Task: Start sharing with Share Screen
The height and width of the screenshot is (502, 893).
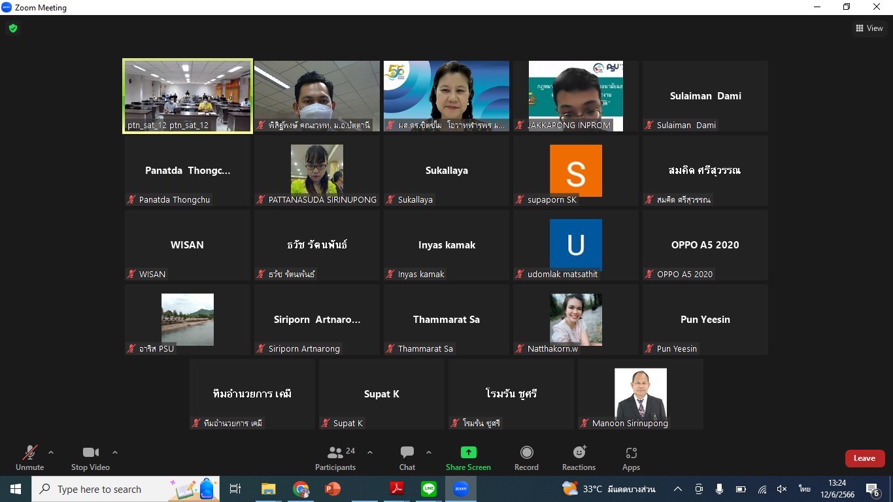Action: 468,458
